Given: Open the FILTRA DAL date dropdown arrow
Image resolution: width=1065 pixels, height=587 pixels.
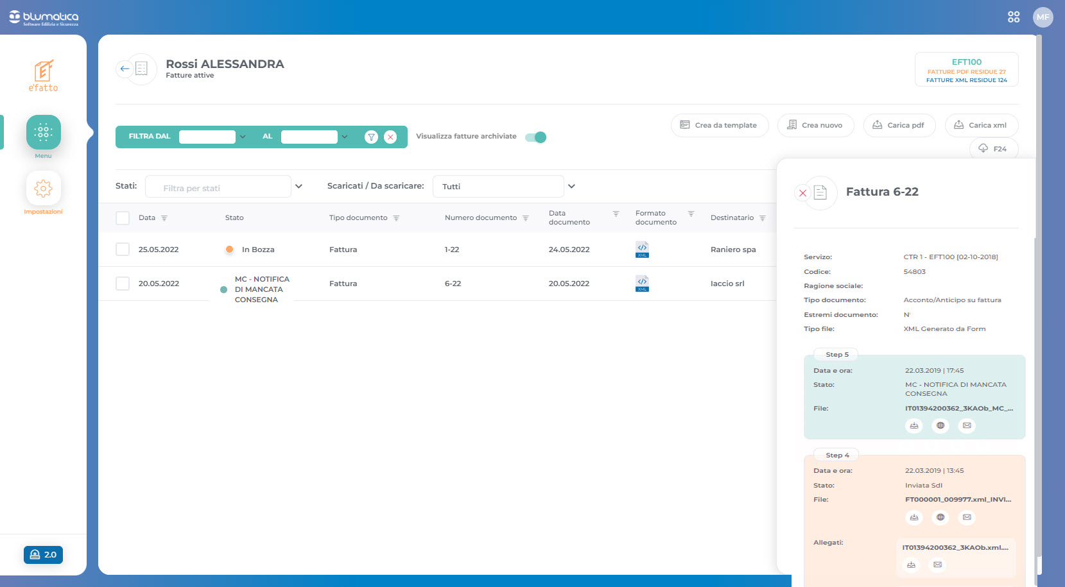Looking at the screenshot, I should click(243, 137).
